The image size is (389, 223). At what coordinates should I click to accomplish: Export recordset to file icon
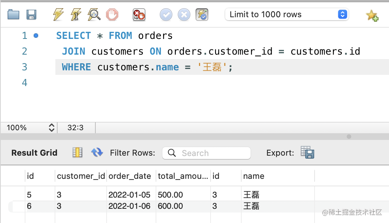pyautogui.click(x=307, y=152)
